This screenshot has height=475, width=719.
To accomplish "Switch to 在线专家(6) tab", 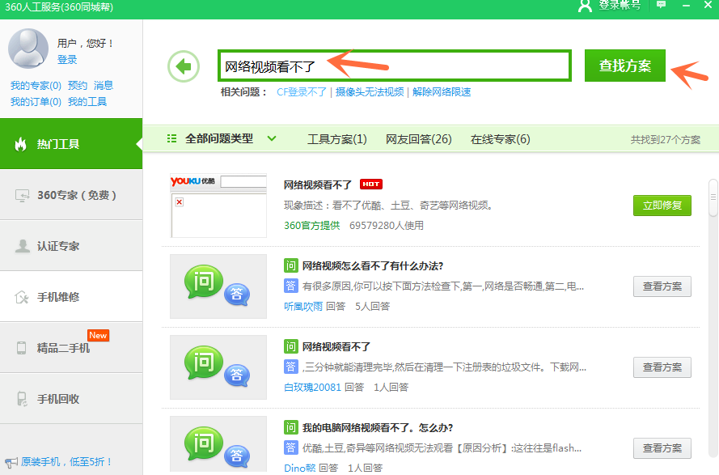I will [x=501, y=139].
